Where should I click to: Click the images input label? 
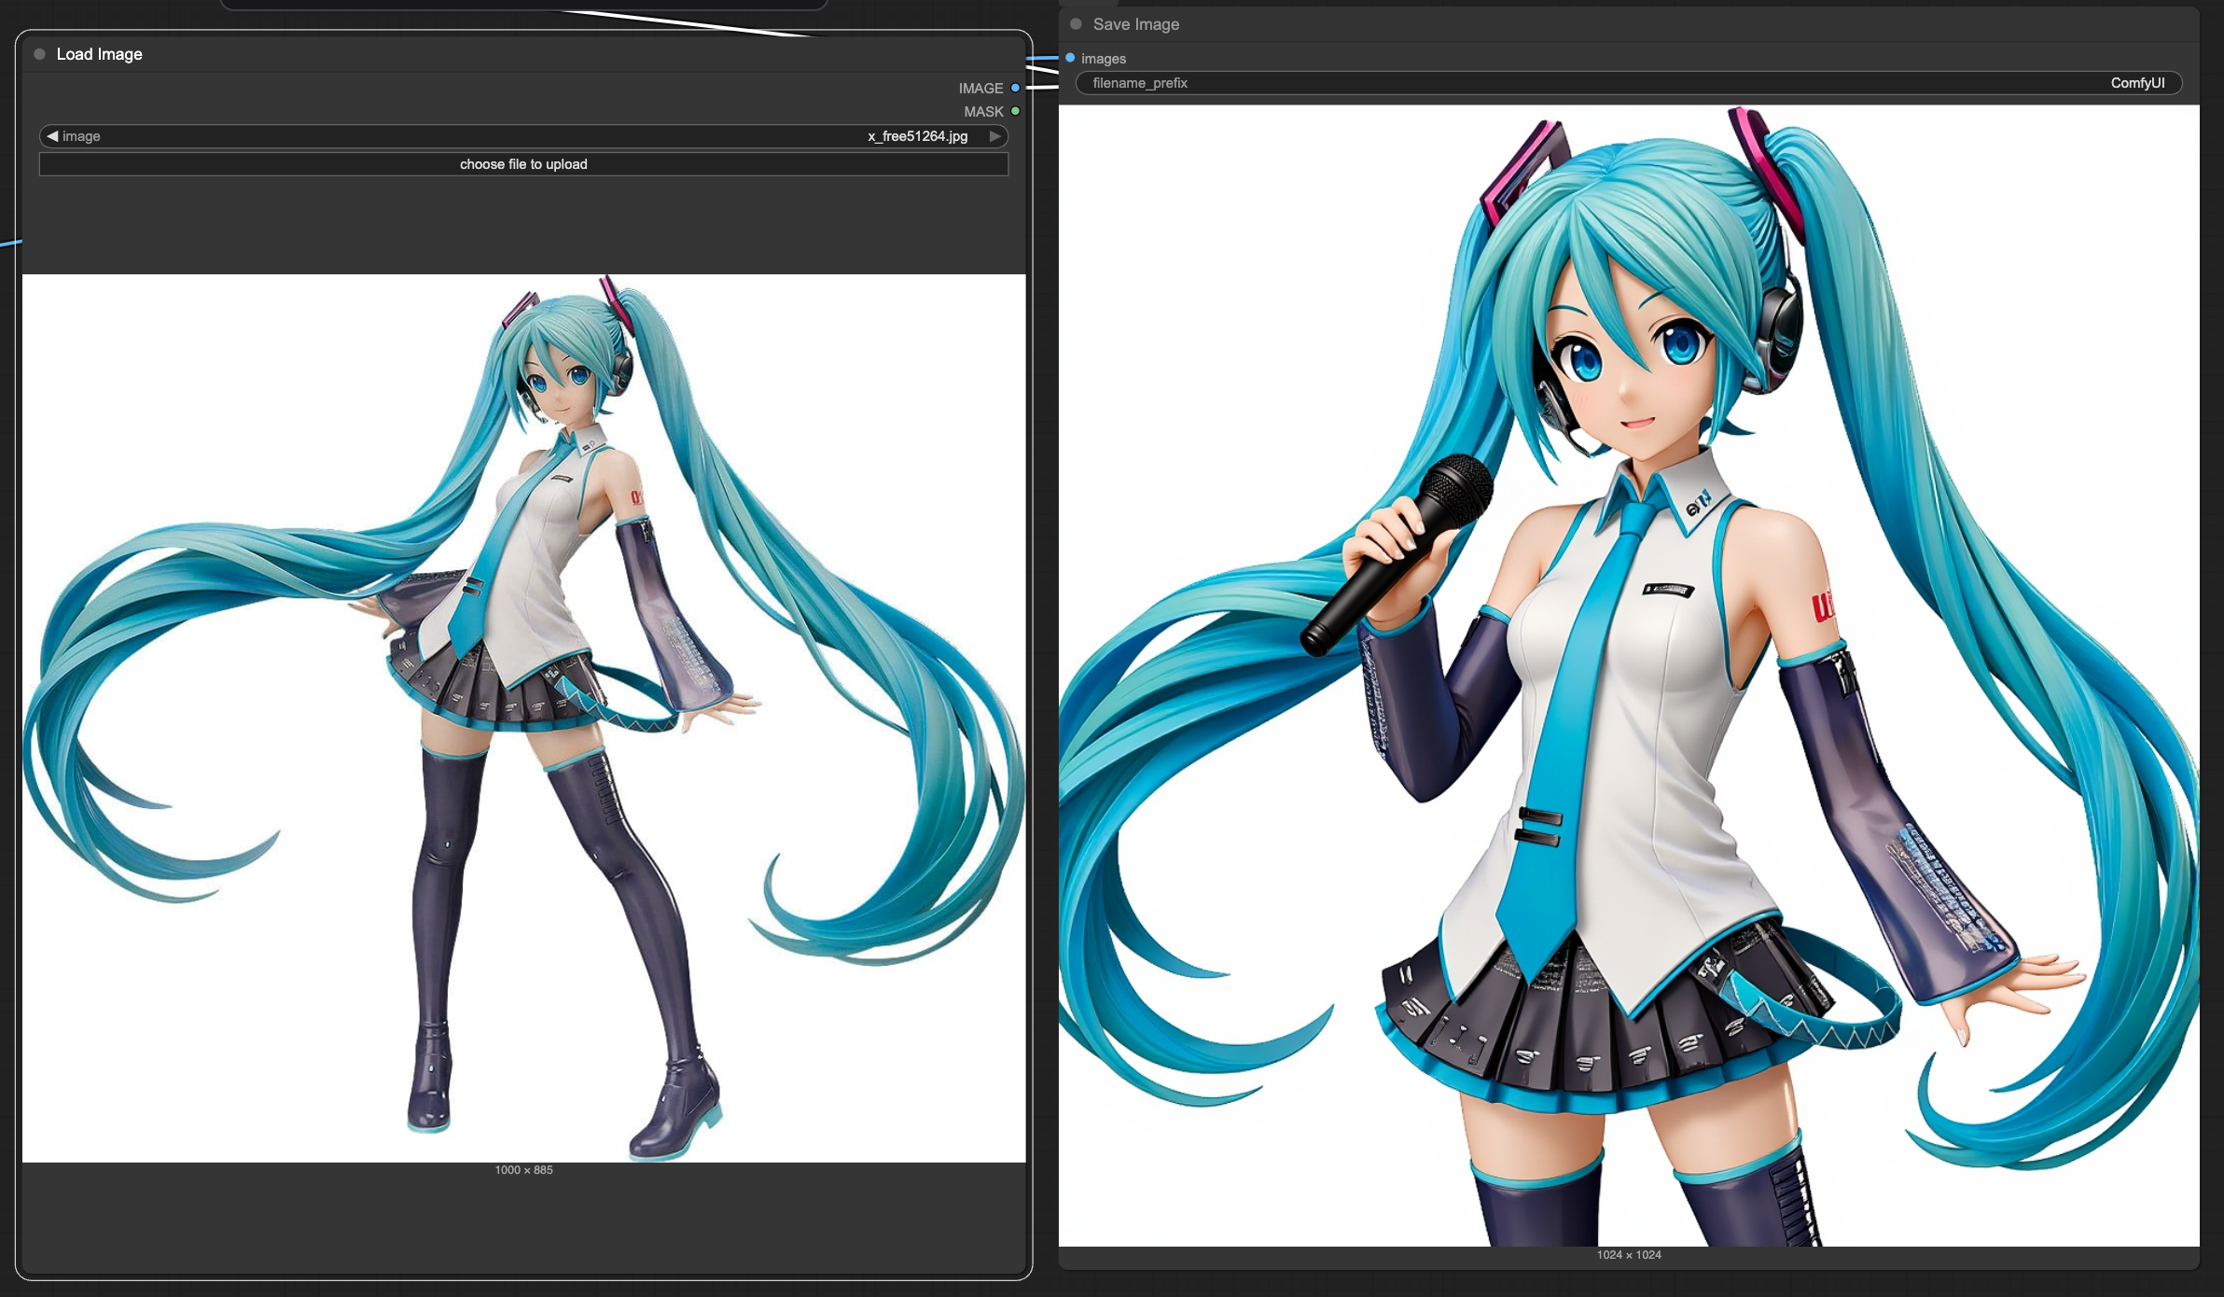1104,59
